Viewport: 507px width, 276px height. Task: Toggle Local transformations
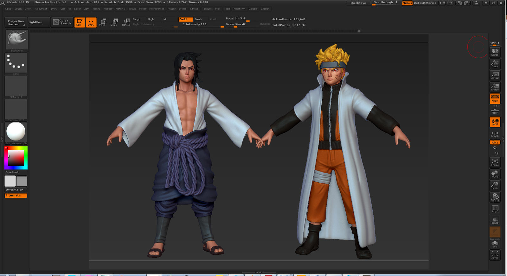pyautogui.click(x=495, y=122)
